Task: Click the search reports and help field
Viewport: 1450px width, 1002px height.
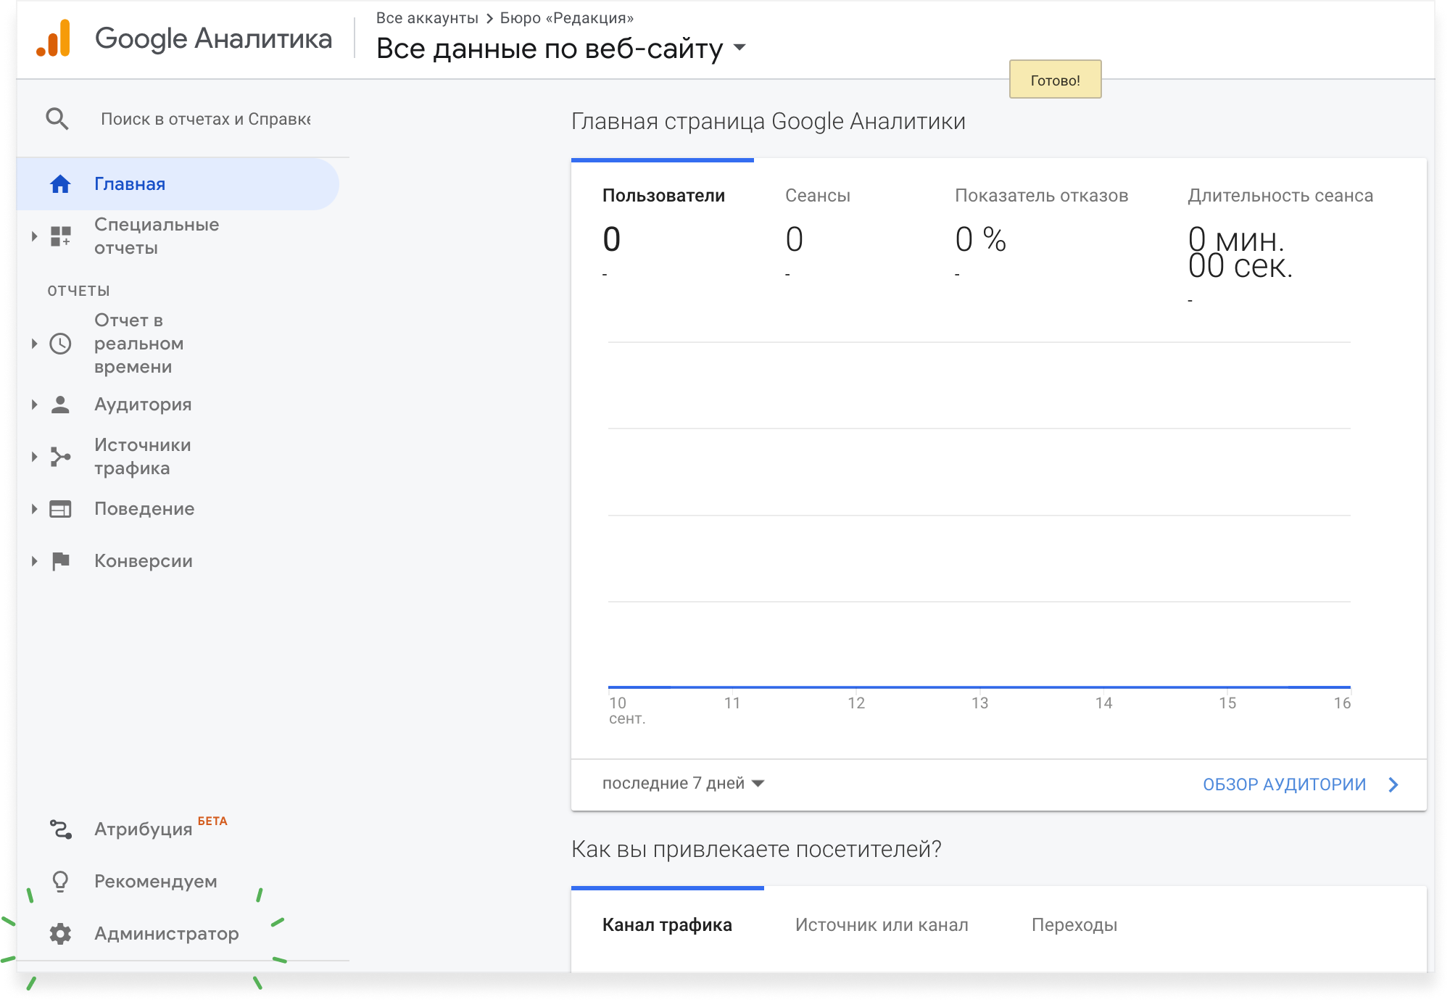Action: click(x=205, y=119)
